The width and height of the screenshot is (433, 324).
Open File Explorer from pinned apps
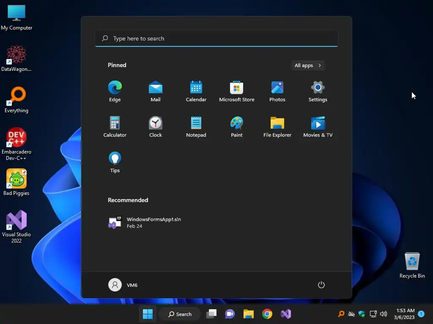point(277,127)
